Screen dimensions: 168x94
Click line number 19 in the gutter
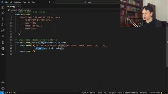pyautogui.click(x=11, y=48)
